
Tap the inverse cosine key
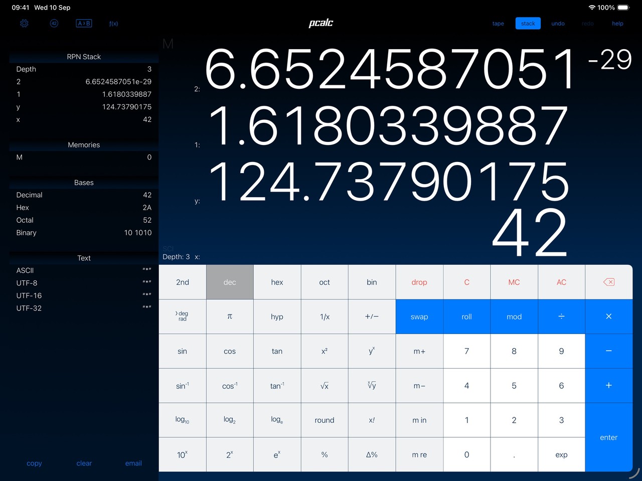pos(230,386)
